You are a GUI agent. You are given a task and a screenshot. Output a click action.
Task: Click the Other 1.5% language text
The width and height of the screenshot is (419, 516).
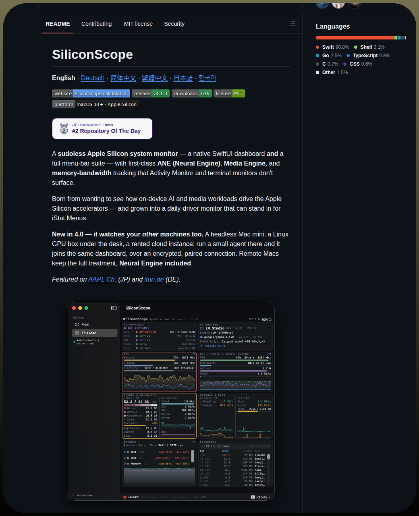tap(335, 73)
